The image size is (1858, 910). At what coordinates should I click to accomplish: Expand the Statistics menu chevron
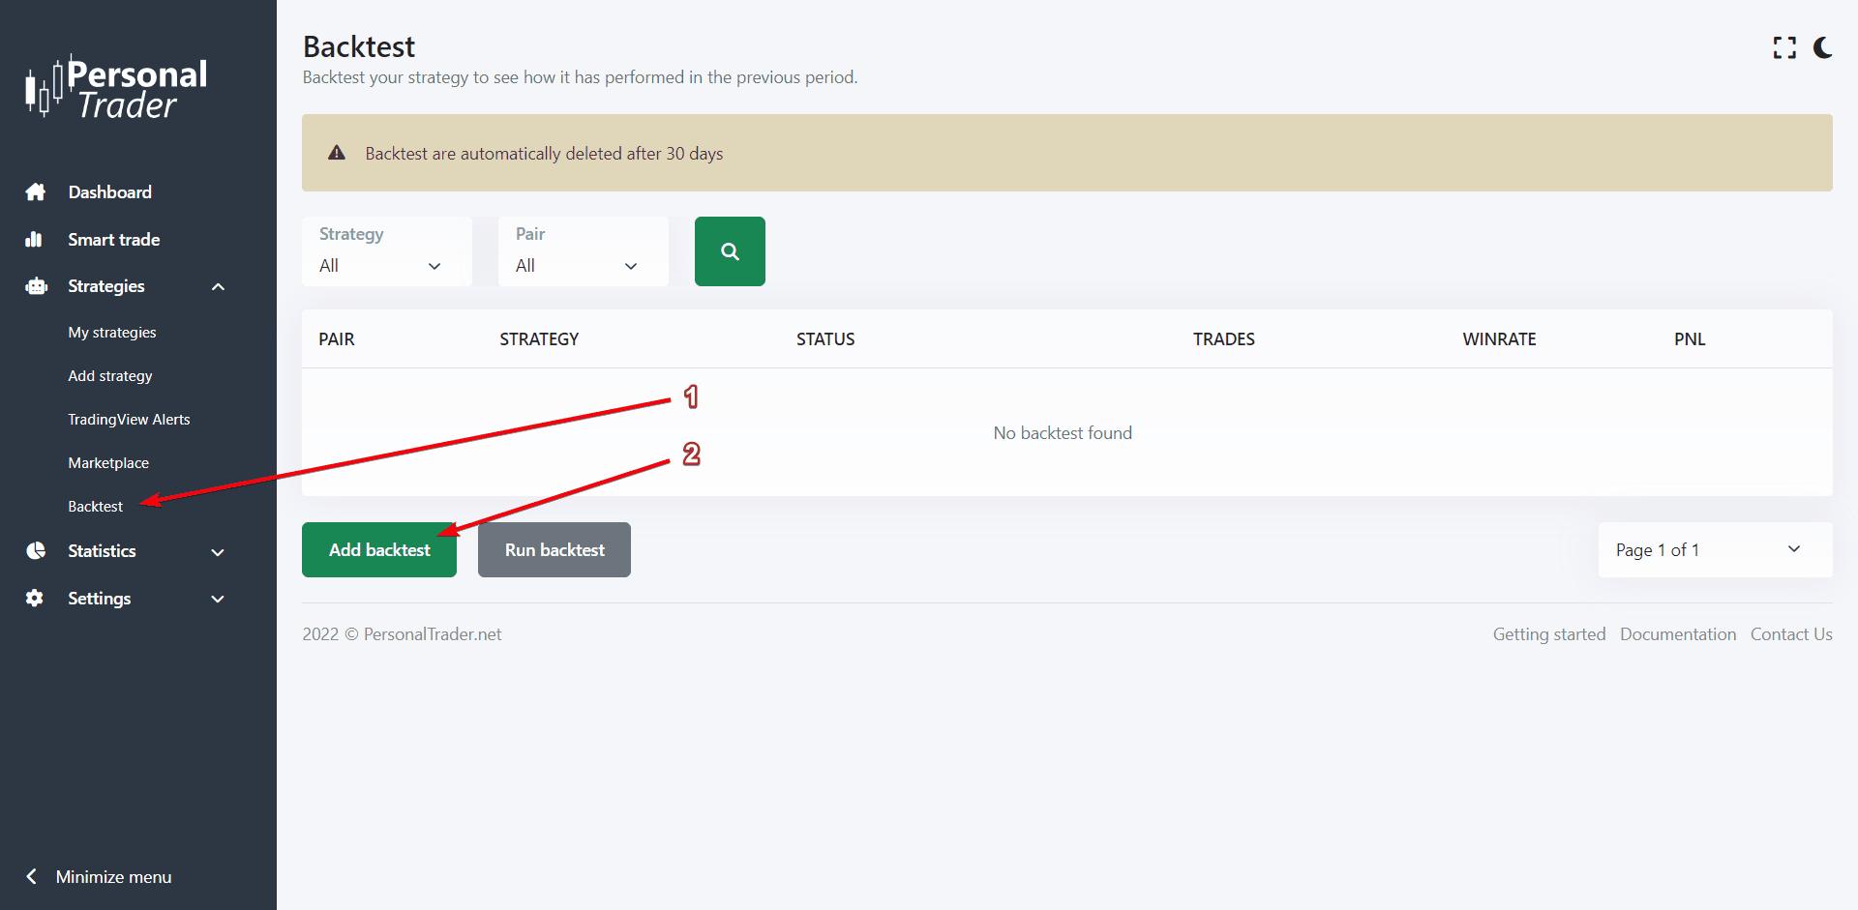pos(218,552)
